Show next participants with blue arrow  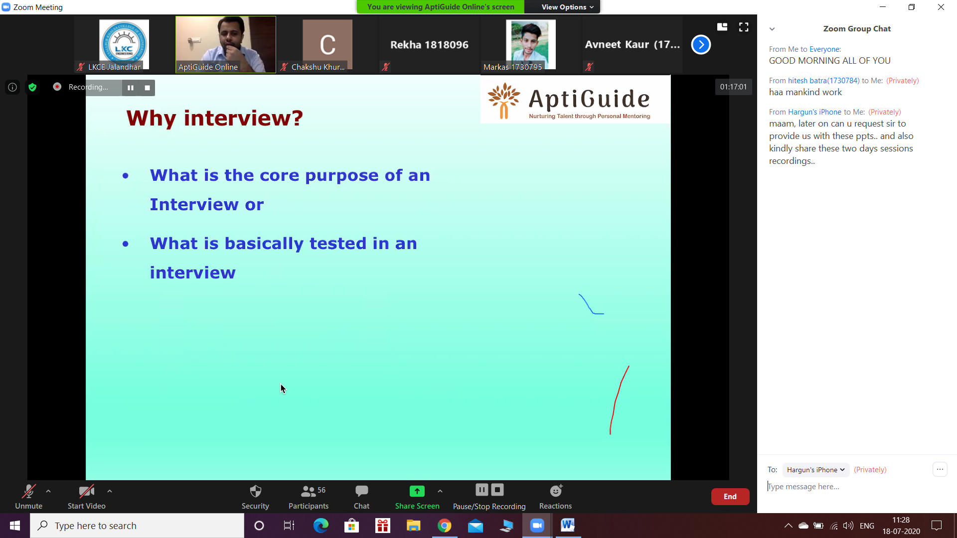pyautogui.click(x=701, y=45)
